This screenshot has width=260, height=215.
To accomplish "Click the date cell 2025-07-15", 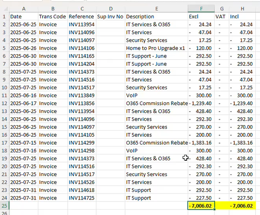I will point(23,143).
